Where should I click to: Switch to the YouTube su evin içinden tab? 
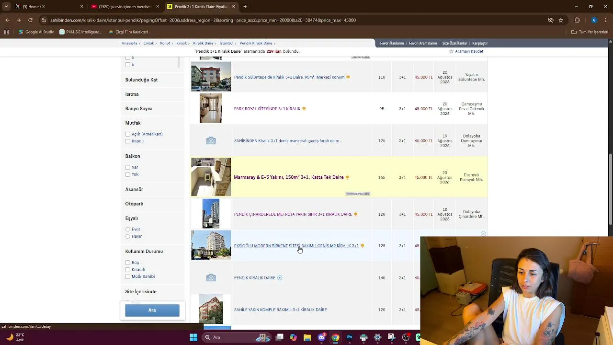(x=125, y=7)
